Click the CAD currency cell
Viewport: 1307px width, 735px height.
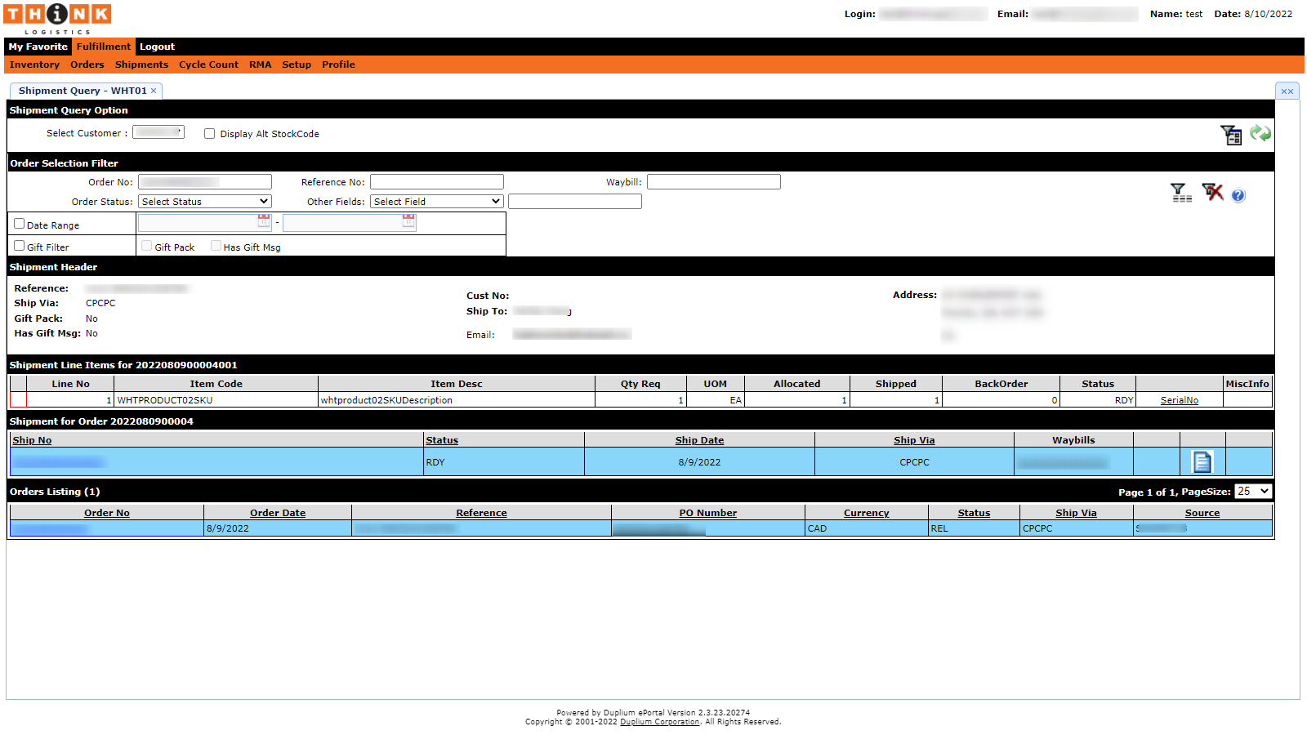click(867, 528)
